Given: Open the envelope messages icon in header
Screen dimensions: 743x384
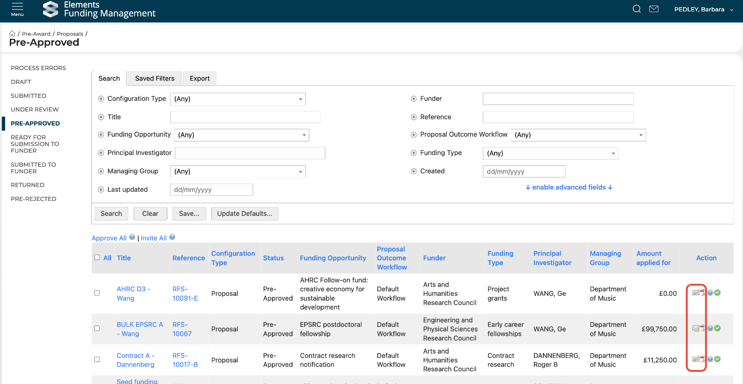Looking at the screenshot, I should coord(653,9).
